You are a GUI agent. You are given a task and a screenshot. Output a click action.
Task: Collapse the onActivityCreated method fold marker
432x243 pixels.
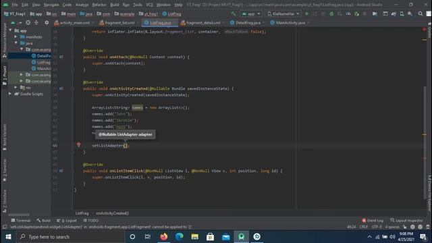click(73, 88)
